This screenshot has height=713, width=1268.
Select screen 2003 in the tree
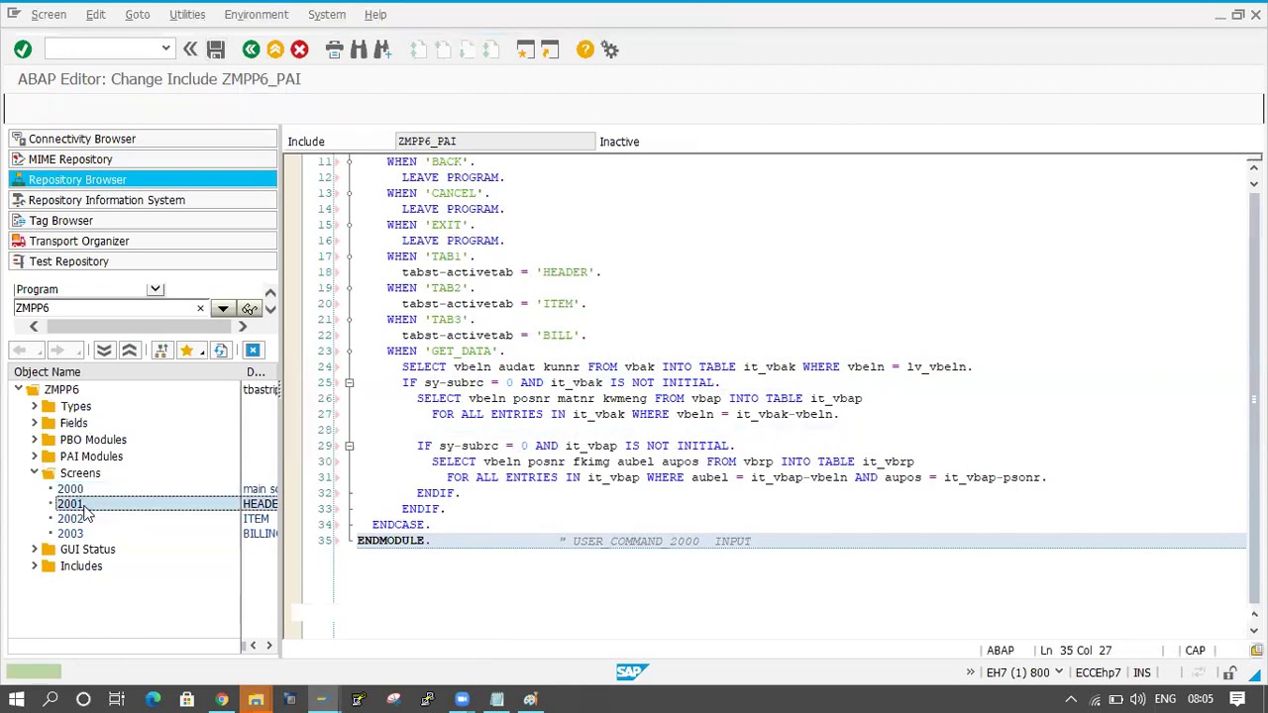pos(70,534)
